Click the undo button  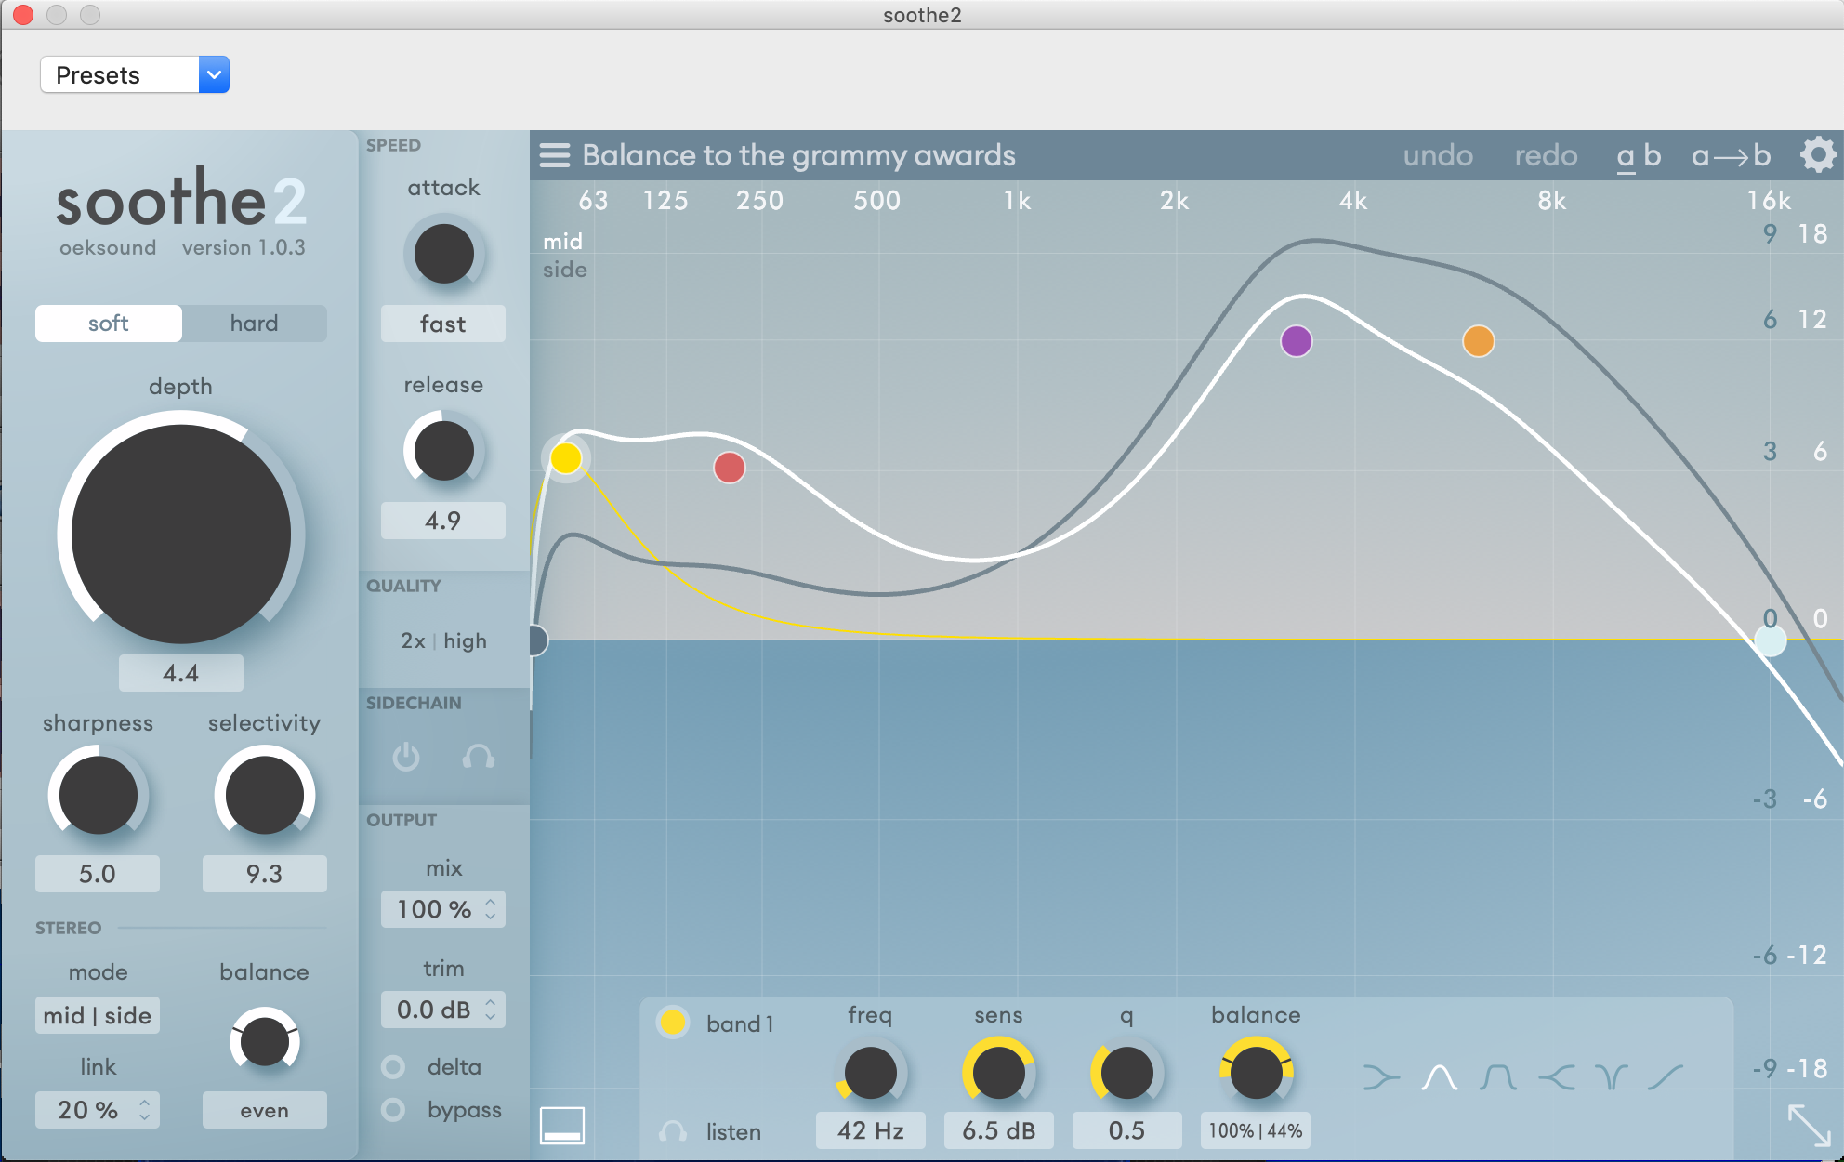click(x=1438, y=155)
